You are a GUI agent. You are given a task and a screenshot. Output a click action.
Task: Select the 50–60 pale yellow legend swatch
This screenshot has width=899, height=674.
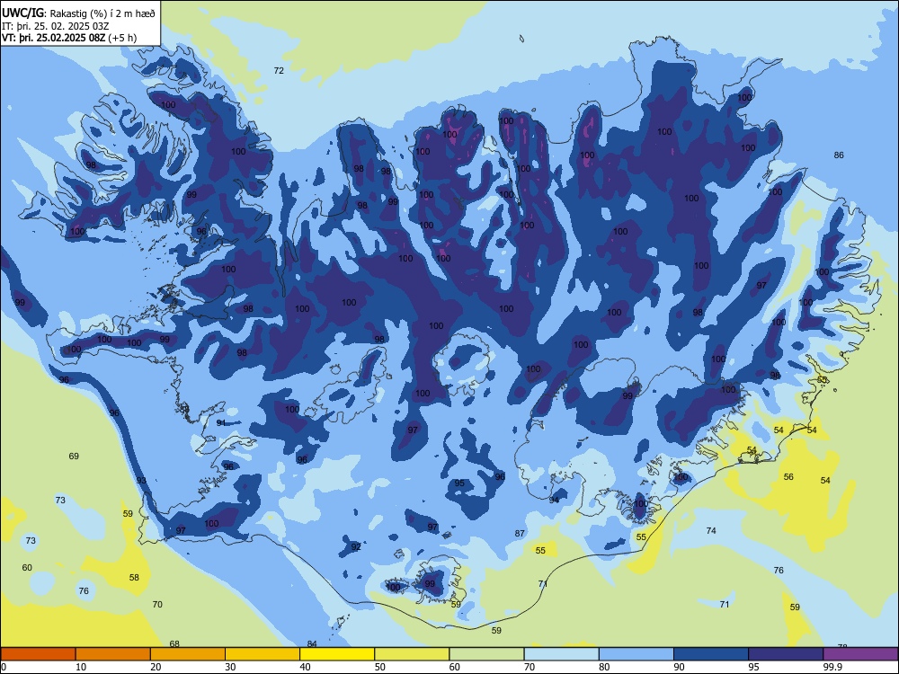pyautogui.click(x=412, y=654)
